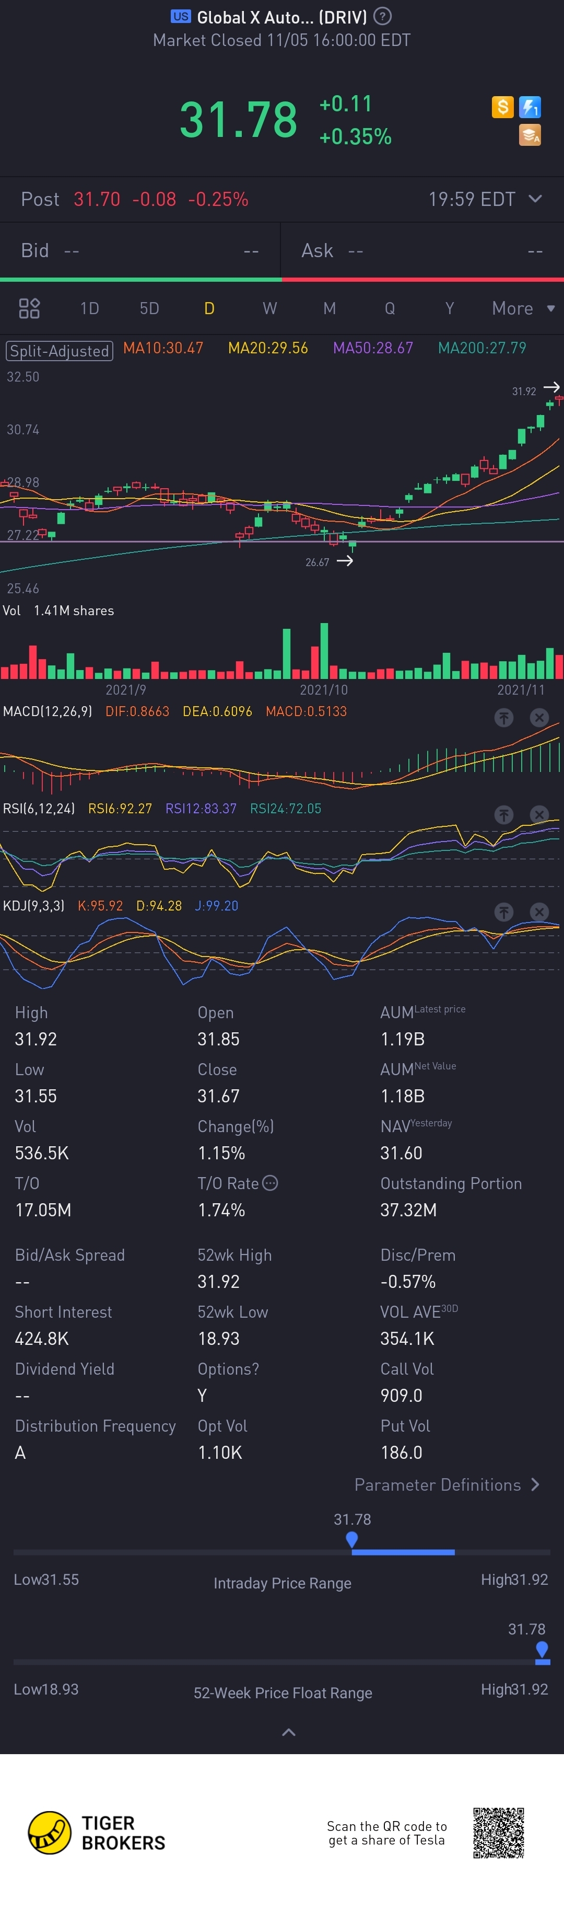Collapse the details with the up chevron

tap(289, 1732)
